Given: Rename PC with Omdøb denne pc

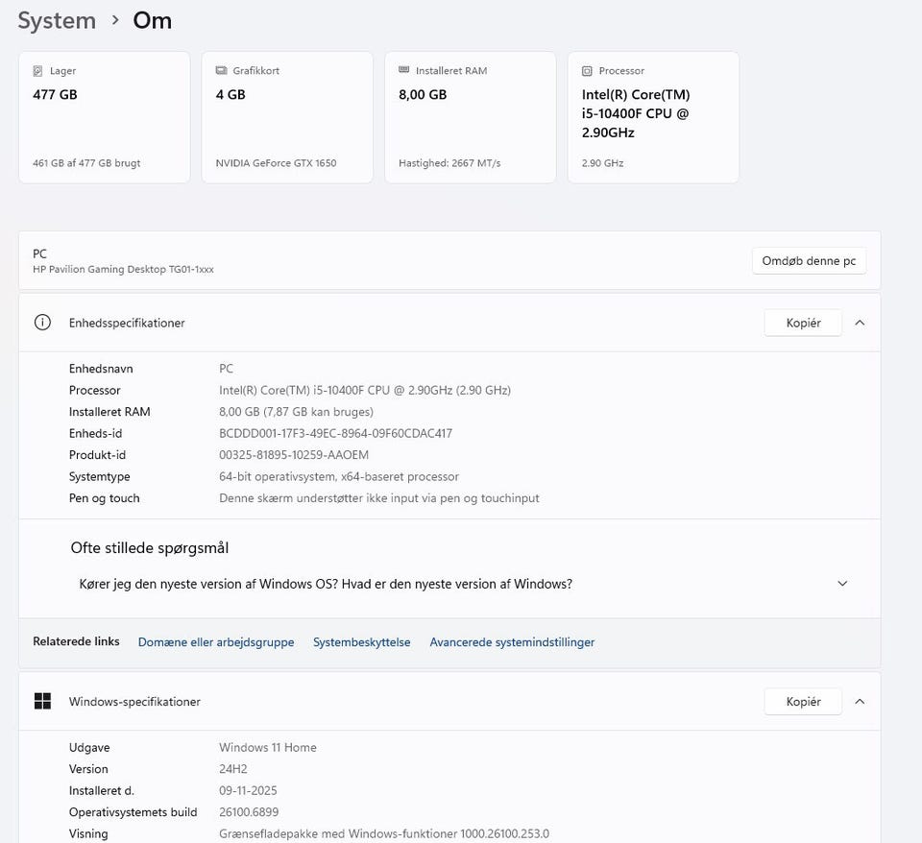Looking at the screenshot, I should coord(809,261).
